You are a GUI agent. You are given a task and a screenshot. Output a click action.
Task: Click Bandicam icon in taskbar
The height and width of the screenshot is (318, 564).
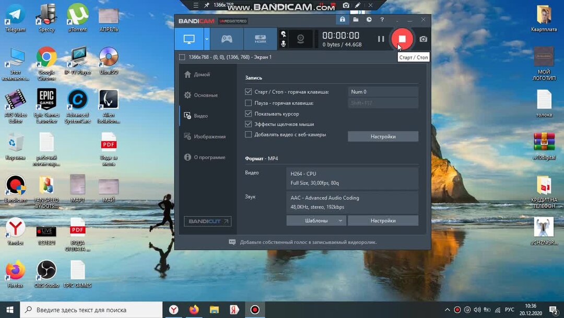point(255,310)
